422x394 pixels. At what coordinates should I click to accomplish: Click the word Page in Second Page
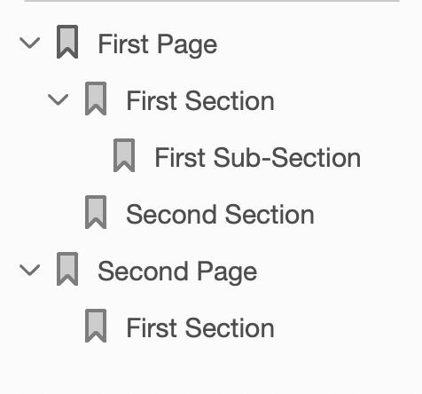[x=227, y=272]
